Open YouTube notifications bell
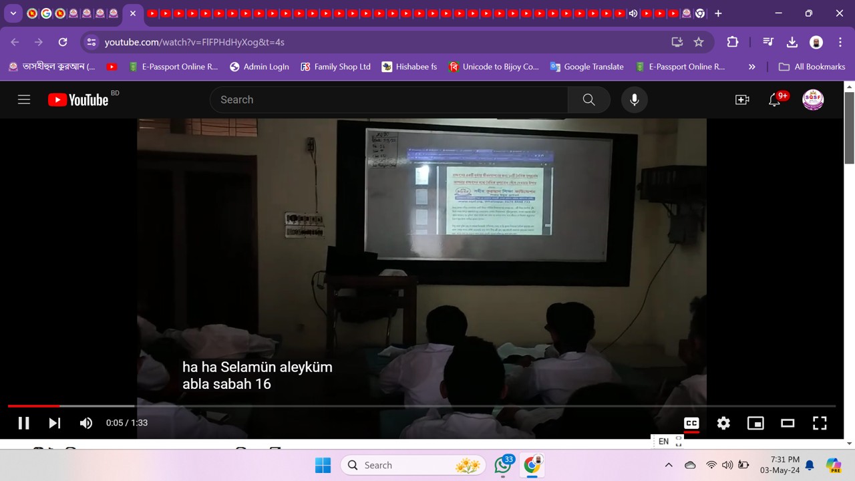 tap(774, 100)
